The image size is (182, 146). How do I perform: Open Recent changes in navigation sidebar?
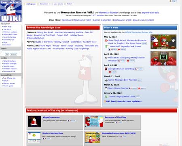coord(10,37)
